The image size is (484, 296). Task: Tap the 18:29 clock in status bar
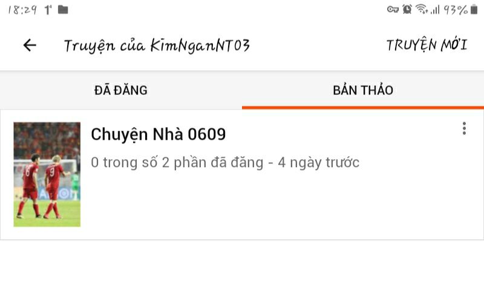pyautogui.click(x=22, y=10)
